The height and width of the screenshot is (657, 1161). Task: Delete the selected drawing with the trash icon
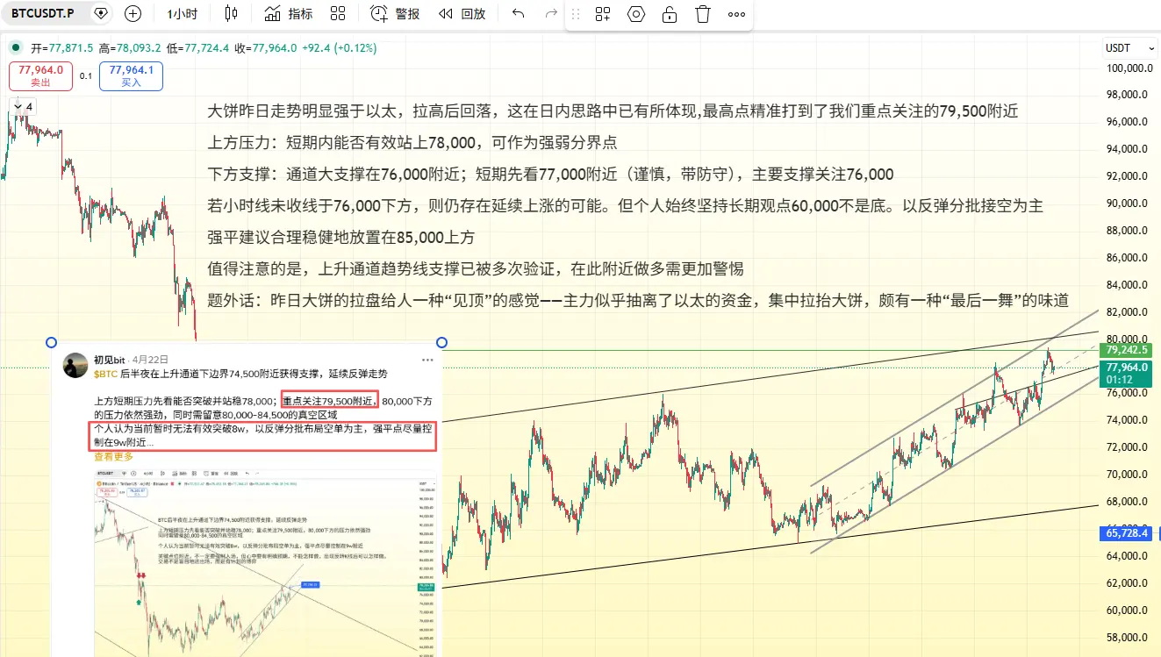point(703,14)
